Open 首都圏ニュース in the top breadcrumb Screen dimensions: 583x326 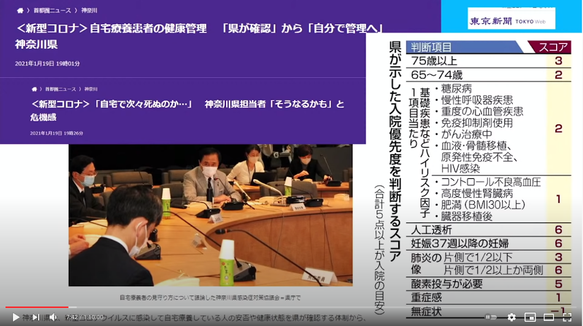pyautogui.click(x=52, y=10)
